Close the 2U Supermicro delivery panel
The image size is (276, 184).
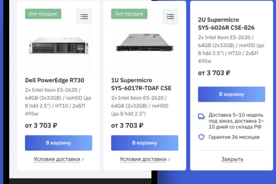(232, 159)
